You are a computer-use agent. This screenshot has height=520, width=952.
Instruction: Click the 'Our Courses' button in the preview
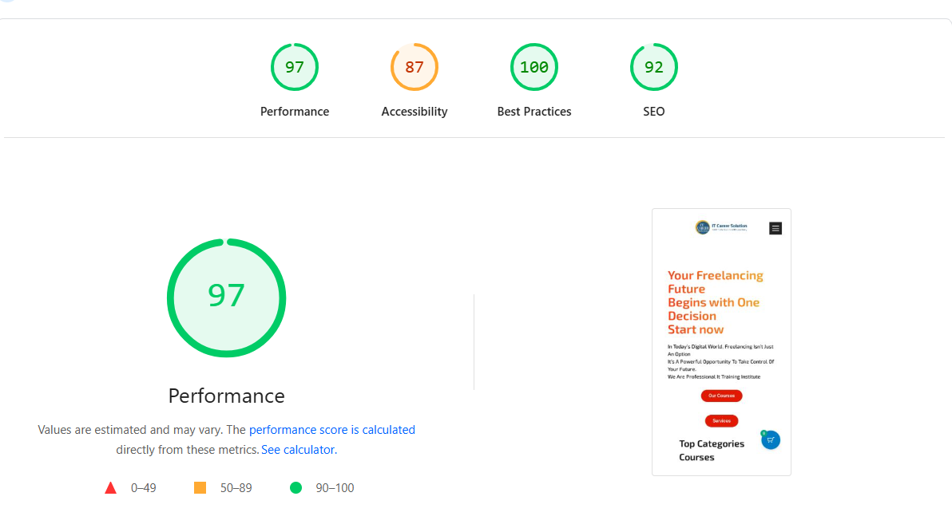click(x=721, y=396)
